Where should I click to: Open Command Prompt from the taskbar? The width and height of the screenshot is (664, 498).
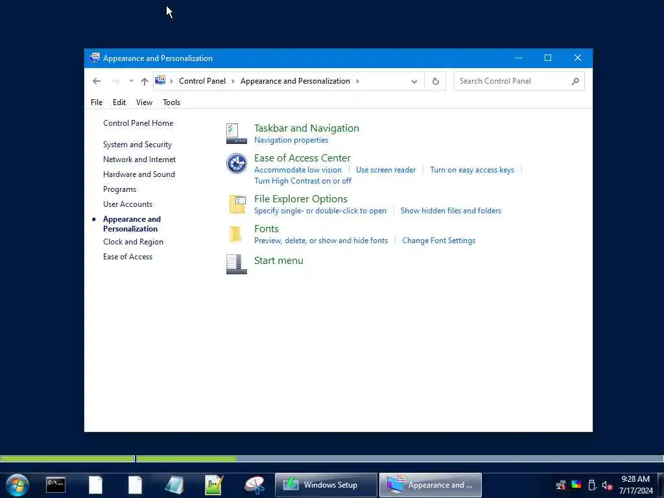tap(56, 485)
